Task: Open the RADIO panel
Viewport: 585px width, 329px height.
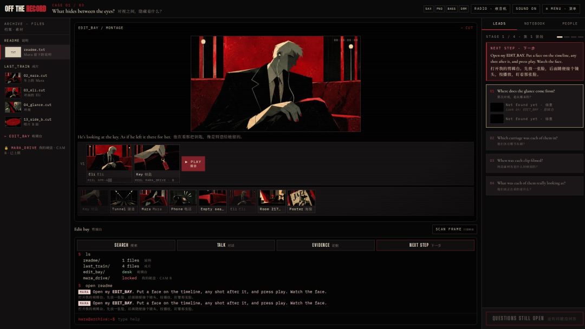Action: [490, 9]
